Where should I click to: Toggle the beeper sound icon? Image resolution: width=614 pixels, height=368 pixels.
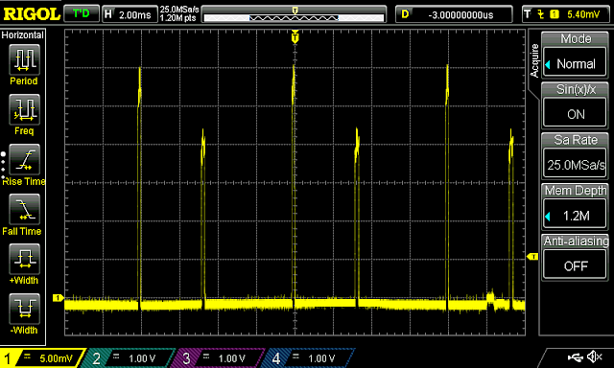click(x=594, y=356)
